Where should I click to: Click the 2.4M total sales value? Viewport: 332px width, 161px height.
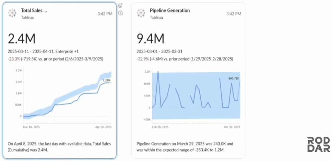pos(21,39)
